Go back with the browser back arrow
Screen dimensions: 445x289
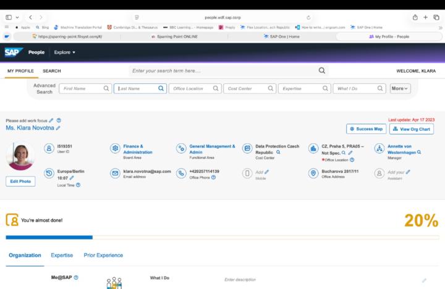30,17
